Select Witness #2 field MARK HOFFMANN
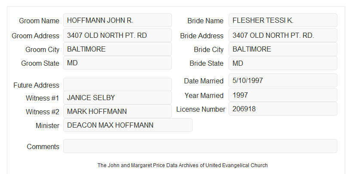The width and height of the screenshot is (346, 174). pos(117,111)
